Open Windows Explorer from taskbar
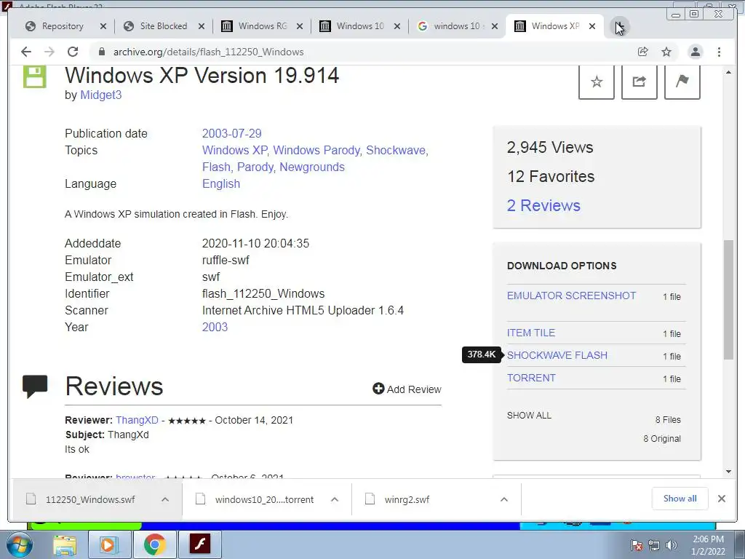Image resolution: width=745 pixels, height=559 pixels. pyautogui.click(x=65, y=544)
